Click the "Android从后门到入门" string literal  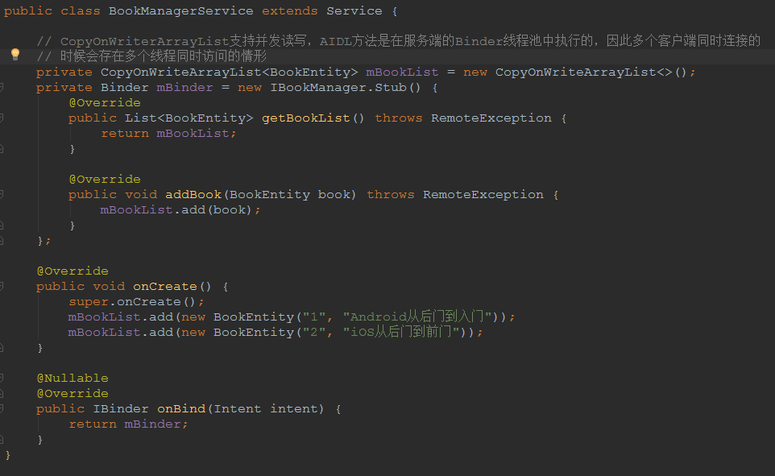(417, 317)
